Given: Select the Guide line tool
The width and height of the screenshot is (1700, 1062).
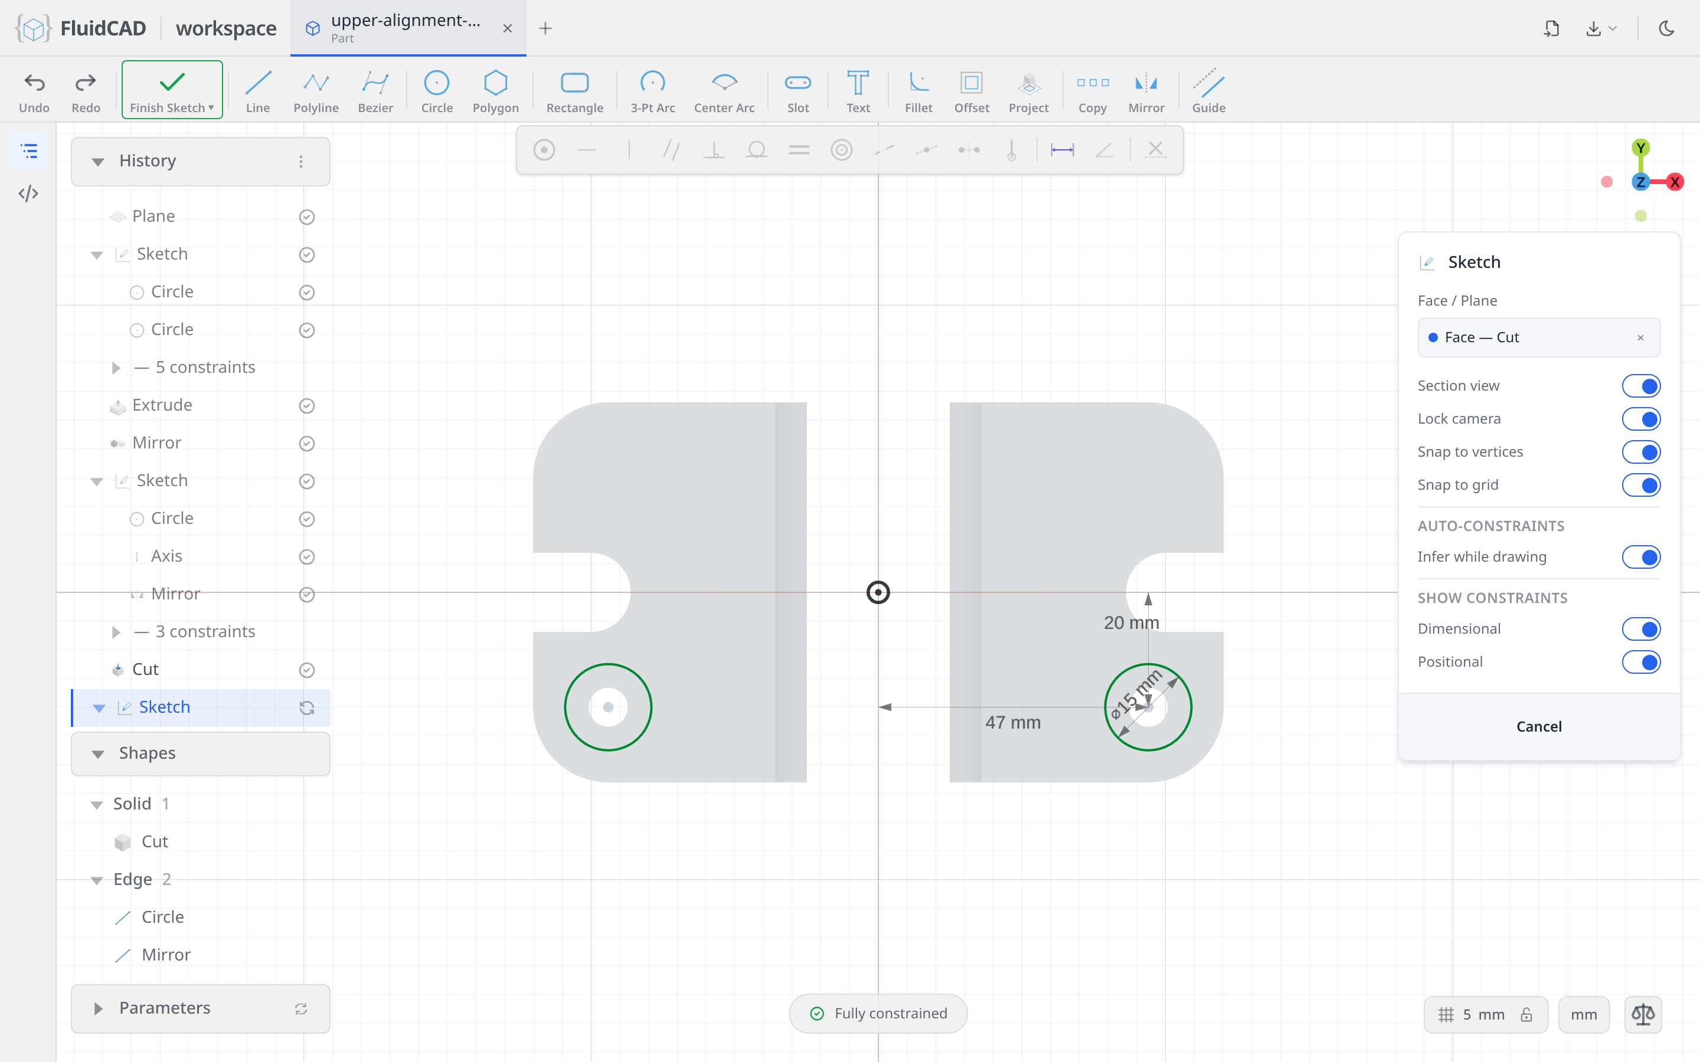Looking at the screenshot, I should coord(1208,91).
